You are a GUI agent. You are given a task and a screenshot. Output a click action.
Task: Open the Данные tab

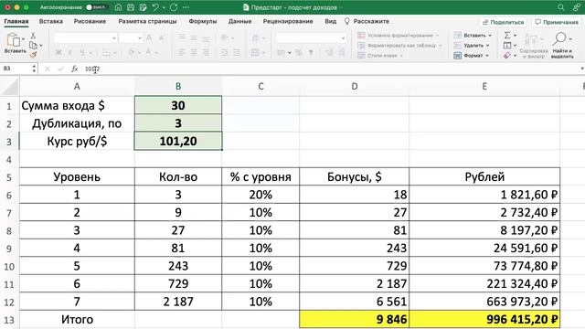pyautogui.click(x=239, y=21)
